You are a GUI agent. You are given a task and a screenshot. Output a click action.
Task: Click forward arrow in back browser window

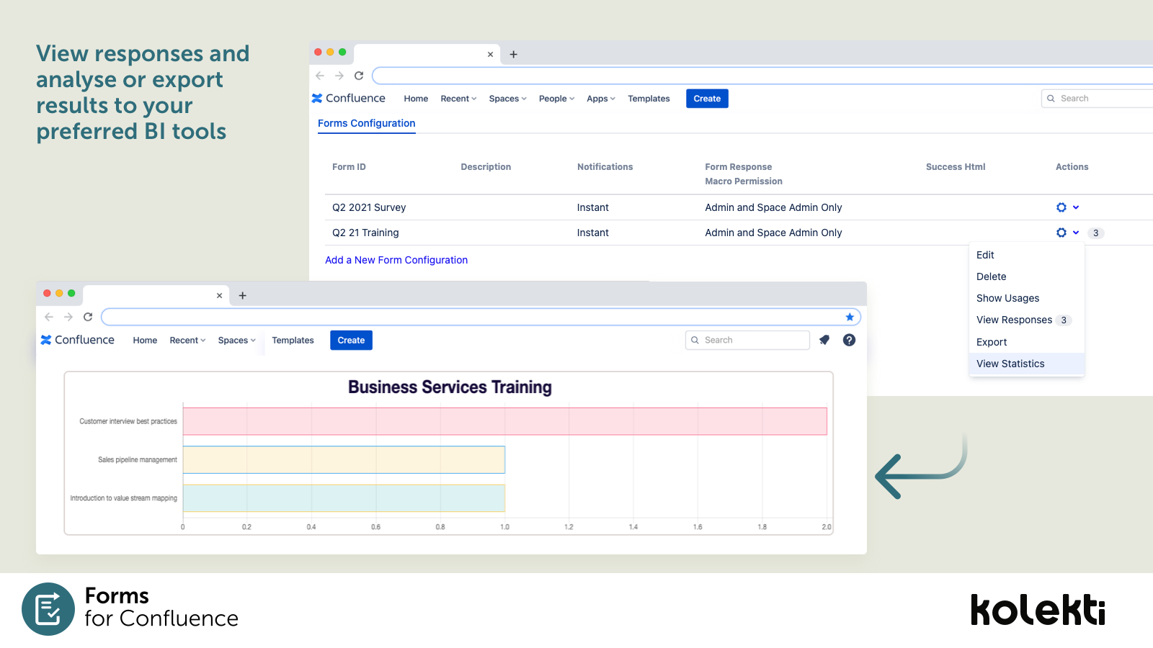pyautogui.click(x=339, y=76)
